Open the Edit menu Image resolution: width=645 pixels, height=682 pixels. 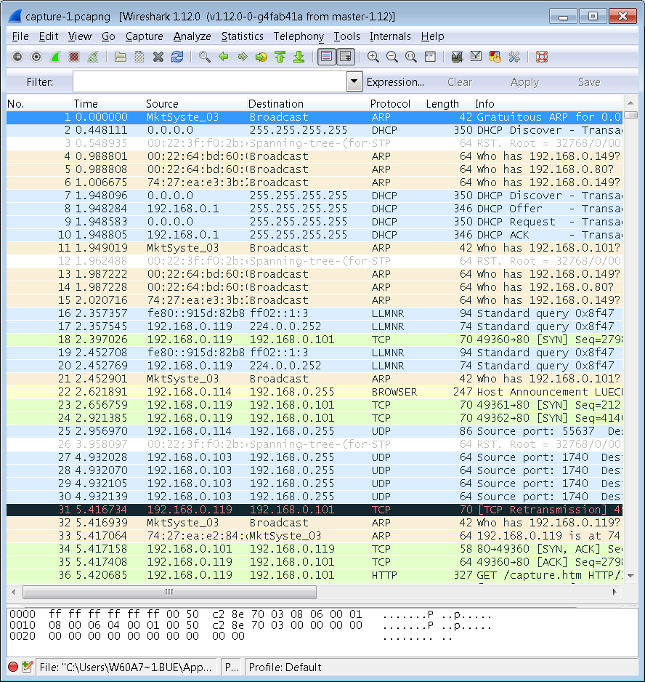tap(48, 36)
